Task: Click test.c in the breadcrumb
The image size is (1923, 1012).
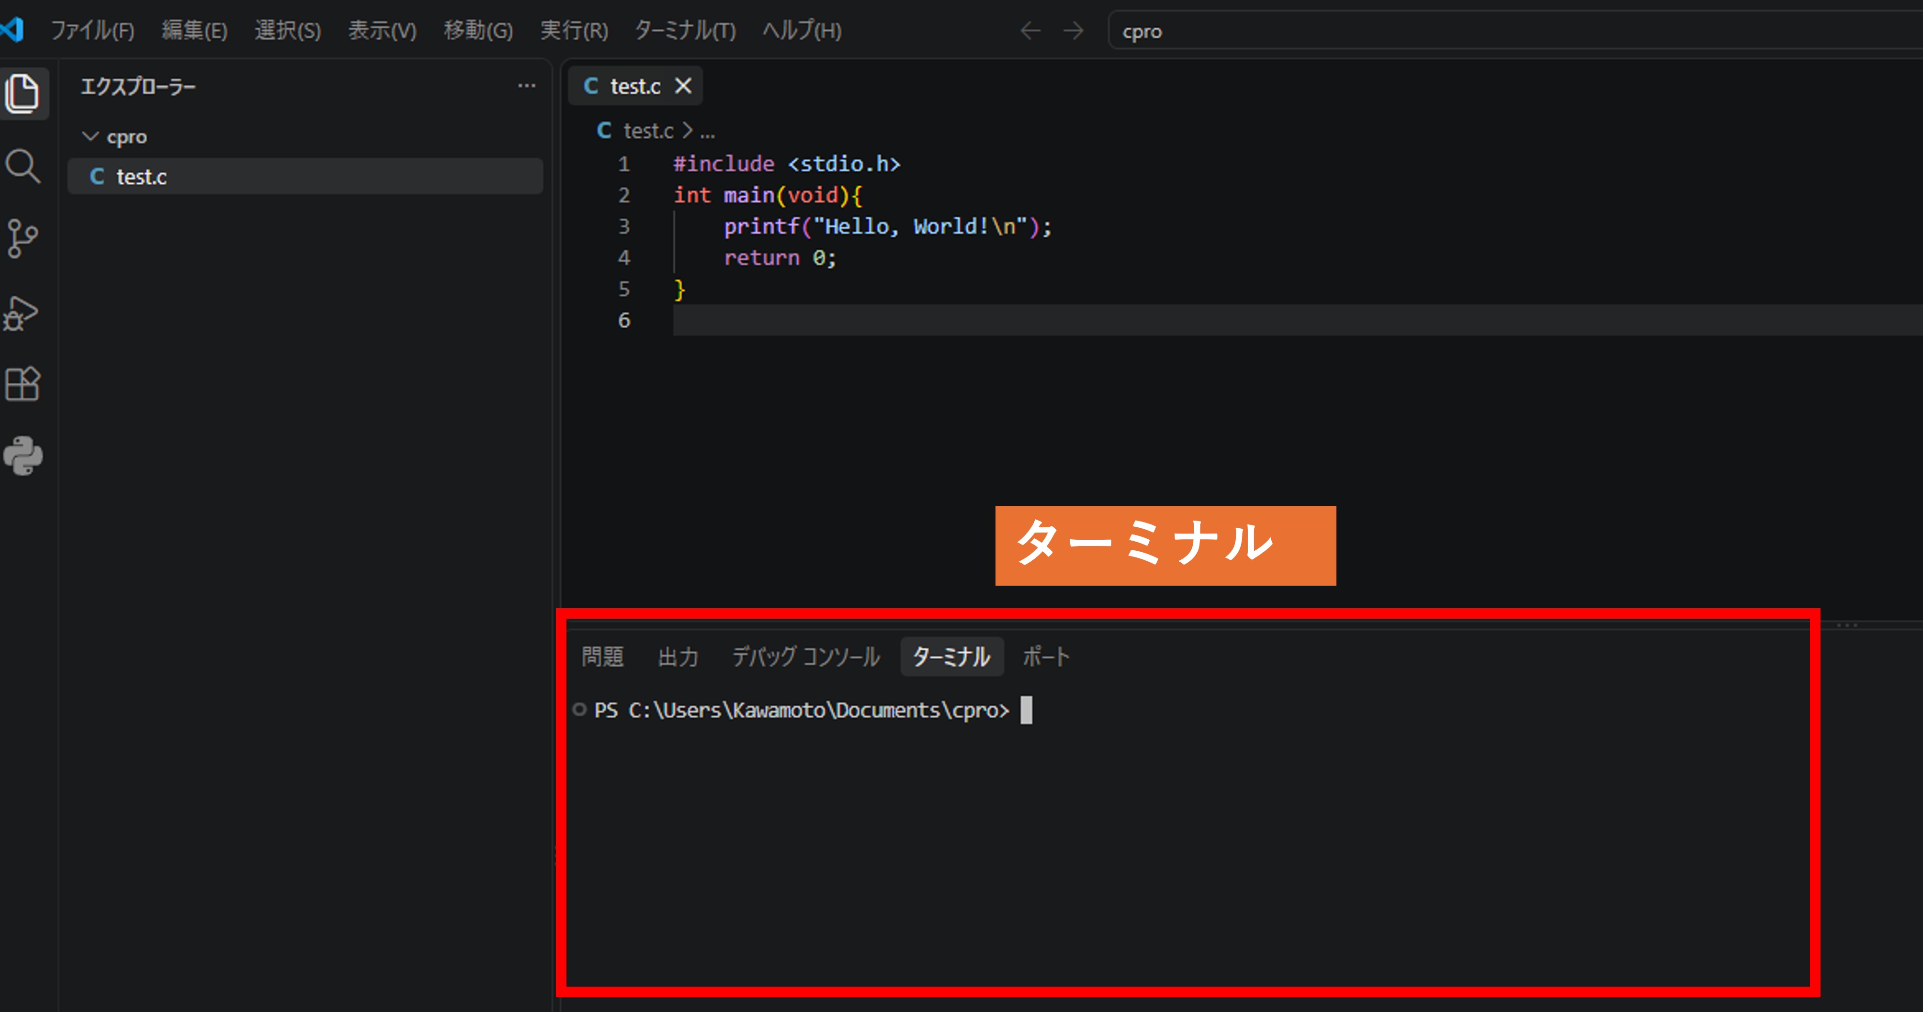Action: (648, 131)
